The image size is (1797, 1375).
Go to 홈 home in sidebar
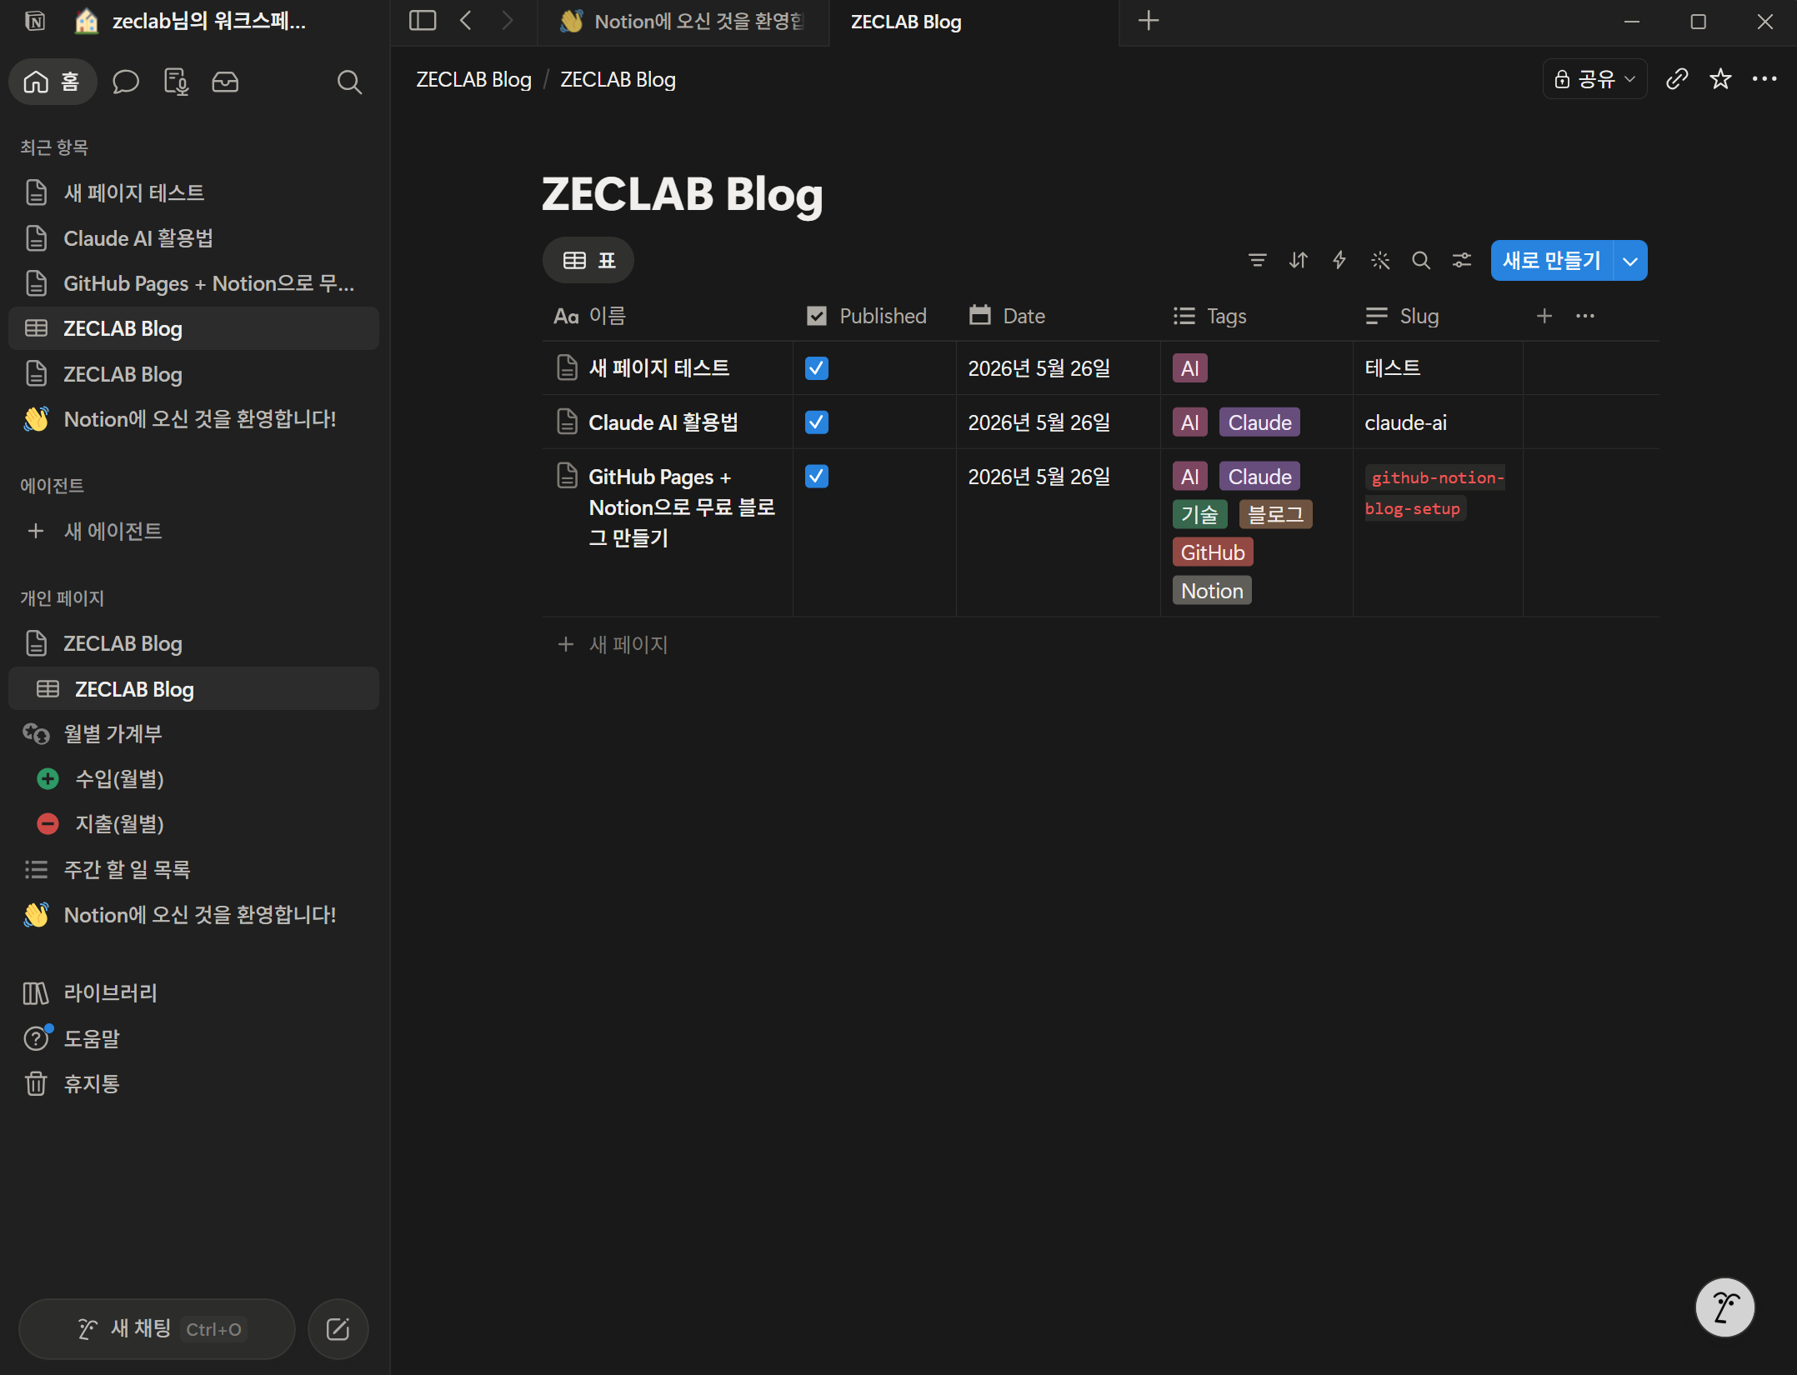(53, 82)
